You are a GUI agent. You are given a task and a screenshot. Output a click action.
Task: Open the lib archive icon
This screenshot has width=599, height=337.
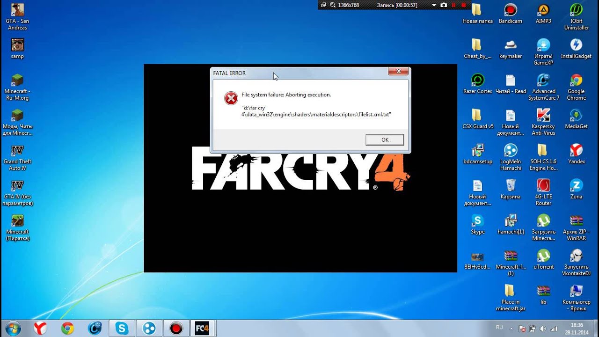(x=543, y=294)
